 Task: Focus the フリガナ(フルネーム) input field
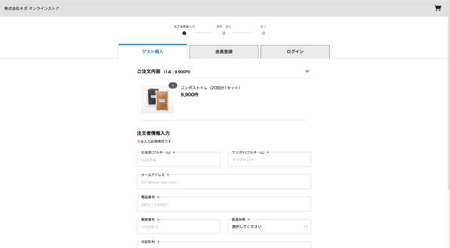pos(269,159)
